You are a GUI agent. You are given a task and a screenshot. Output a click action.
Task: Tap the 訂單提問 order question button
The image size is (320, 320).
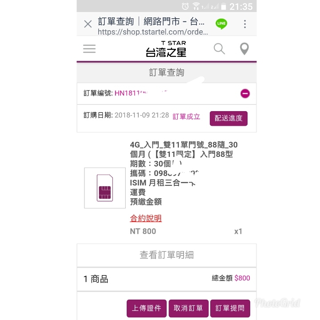230,308
